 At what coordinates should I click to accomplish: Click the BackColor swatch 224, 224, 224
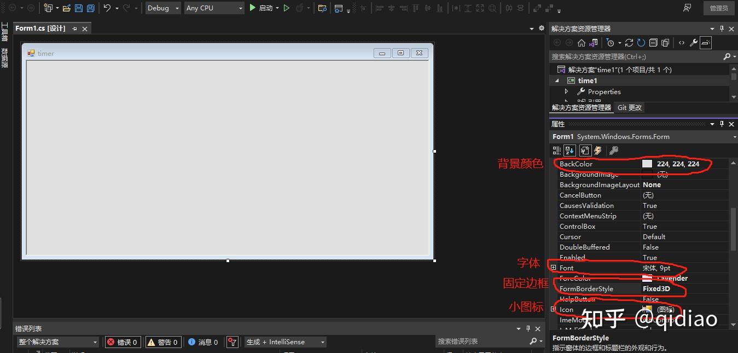coord(647,164)
